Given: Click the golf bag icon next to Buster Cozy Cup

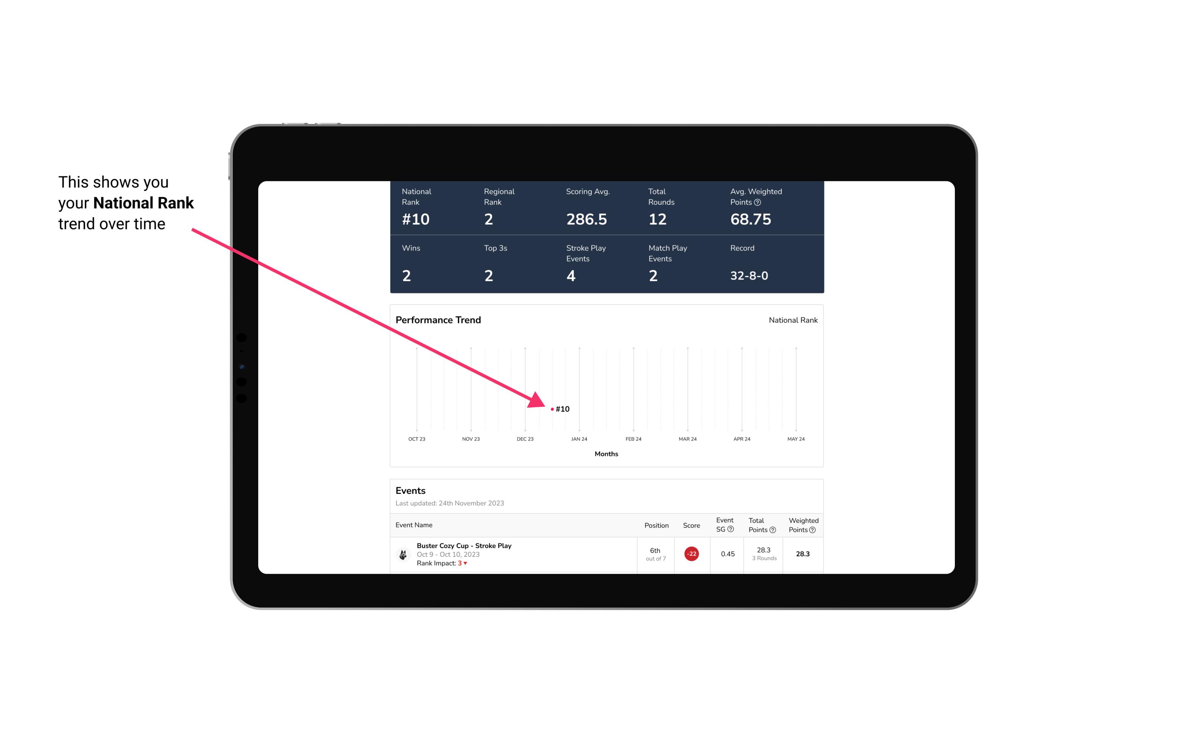Looking at the screenshot, I should (403, 553).
